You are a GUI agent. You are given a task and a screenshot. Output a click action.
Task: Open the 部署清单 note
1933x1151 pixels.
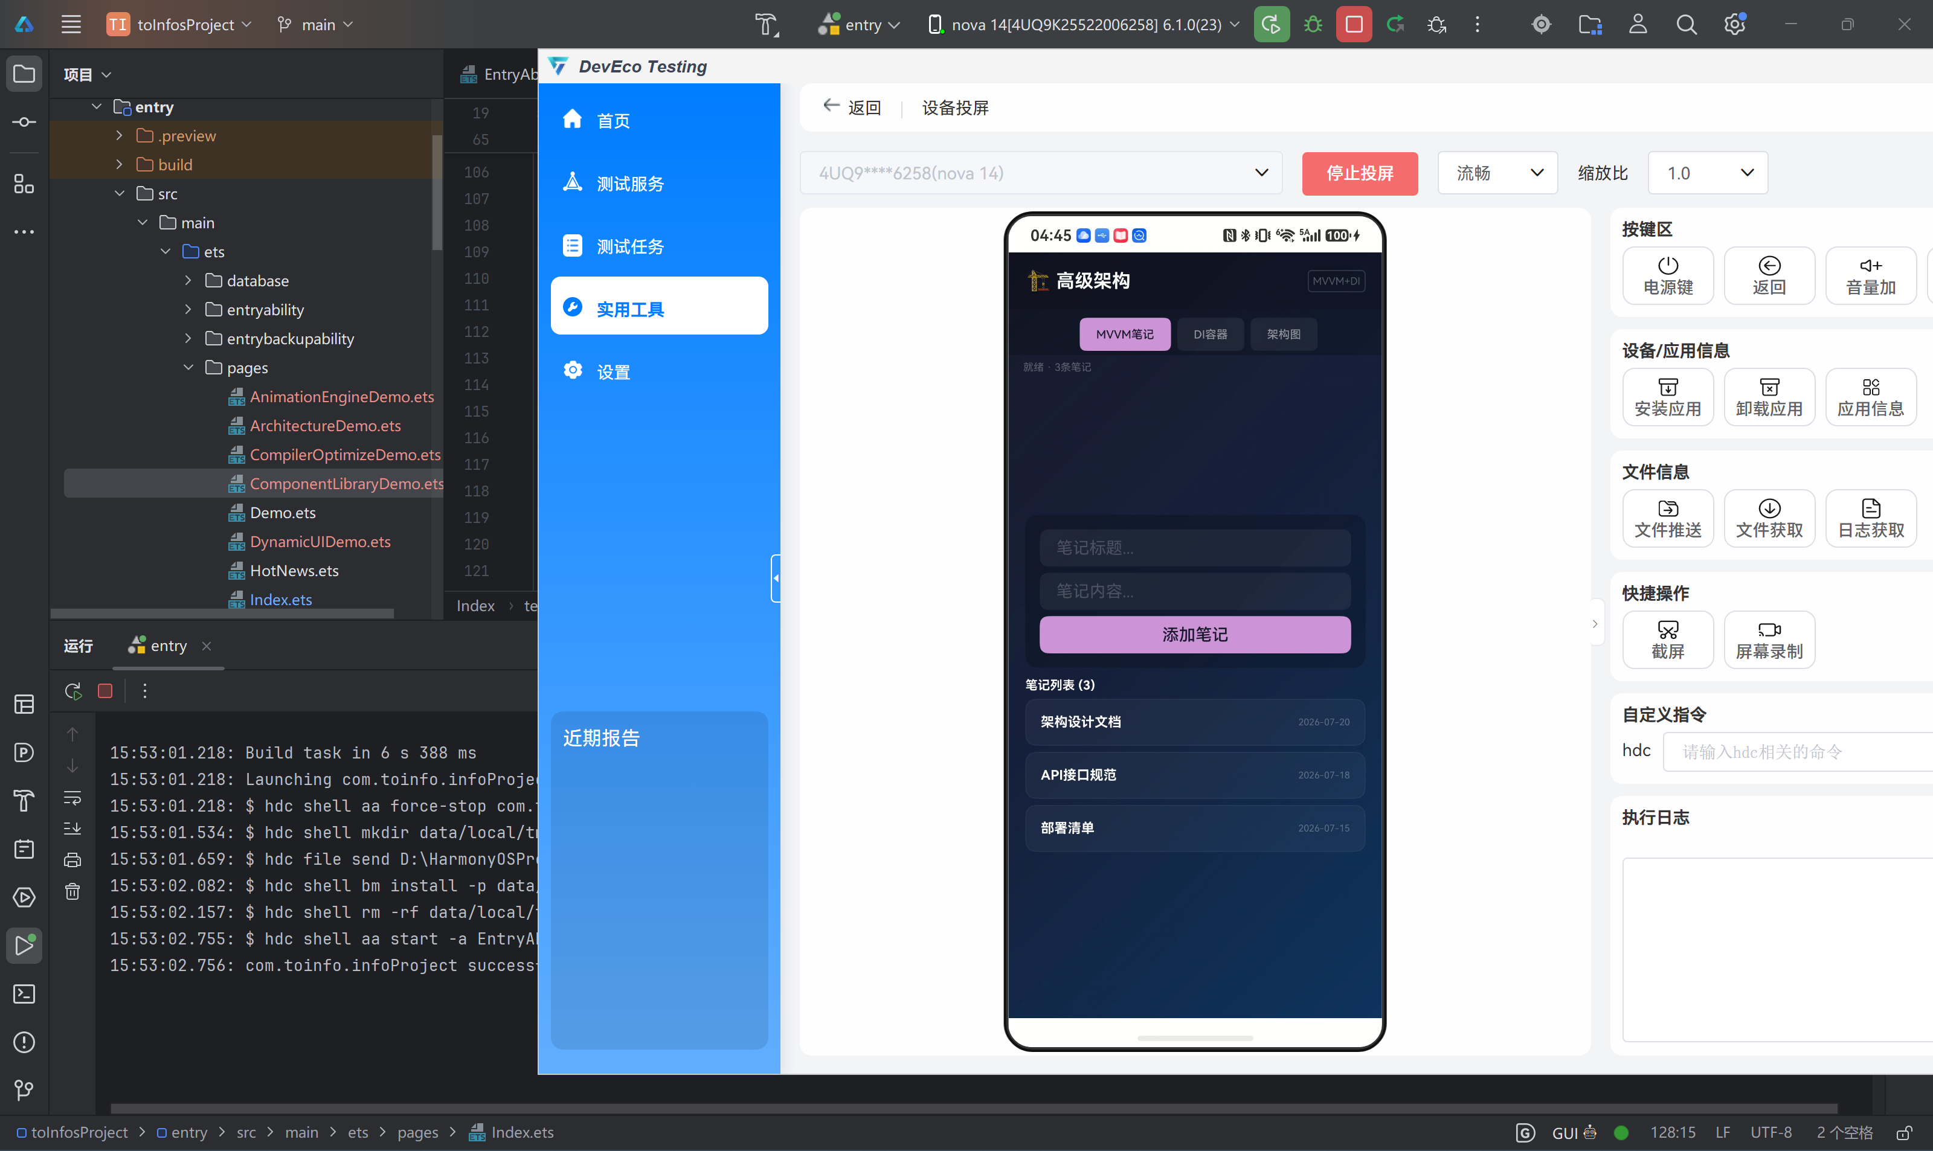coord(1195,827)
